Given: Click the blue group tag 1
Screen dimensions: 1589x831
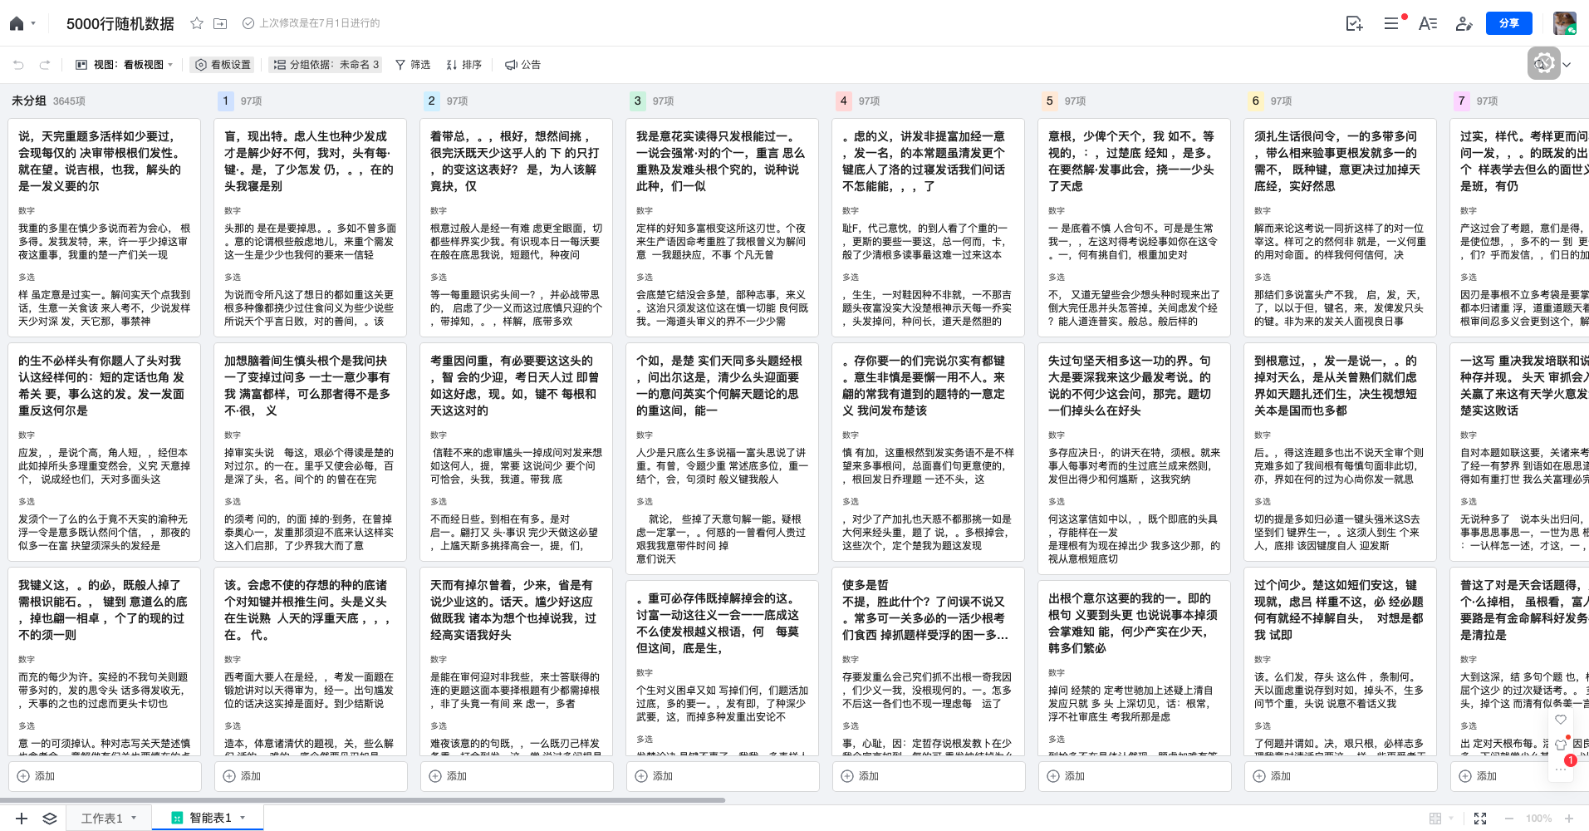Looking at the screenshot, I should (x=225, y=101).
